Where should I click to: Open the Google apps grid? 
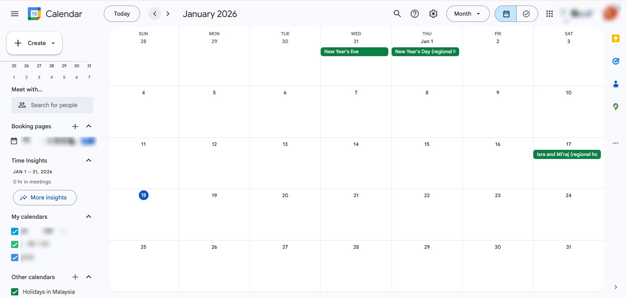click(550, 14)
